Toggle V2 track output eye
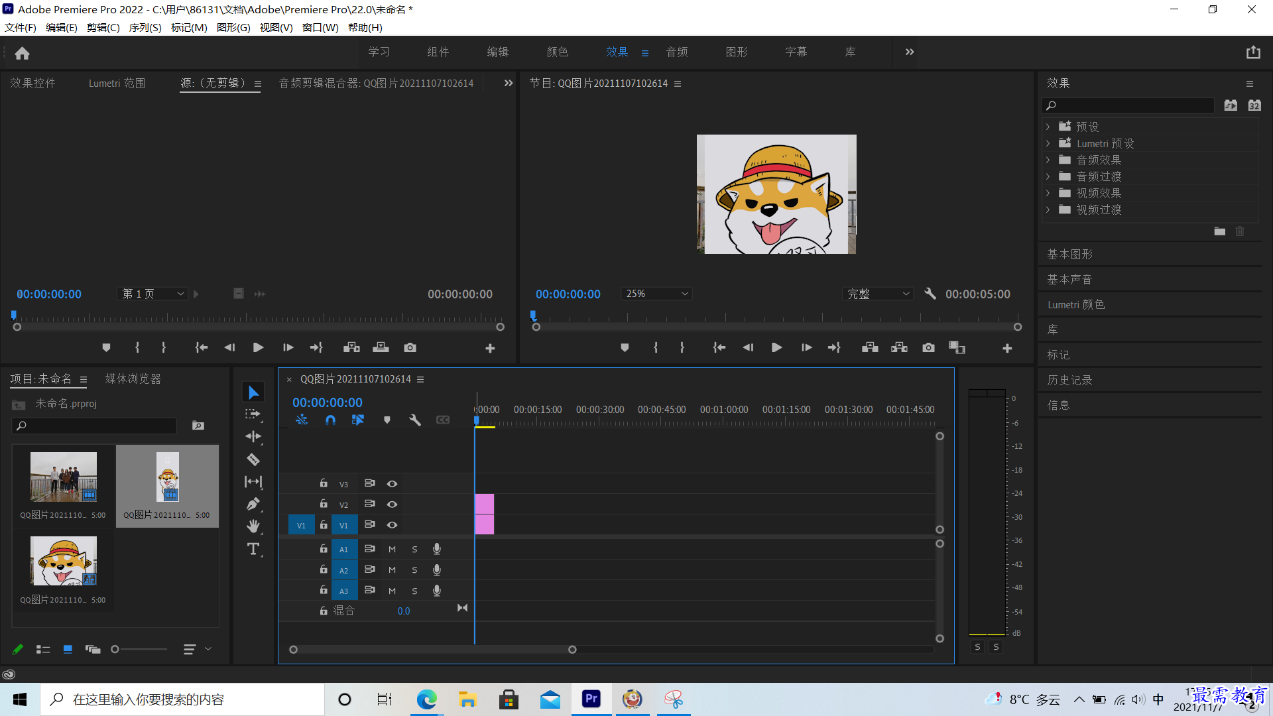Image resolution: width=1273 pixels, height=716 pixels. 392,505
